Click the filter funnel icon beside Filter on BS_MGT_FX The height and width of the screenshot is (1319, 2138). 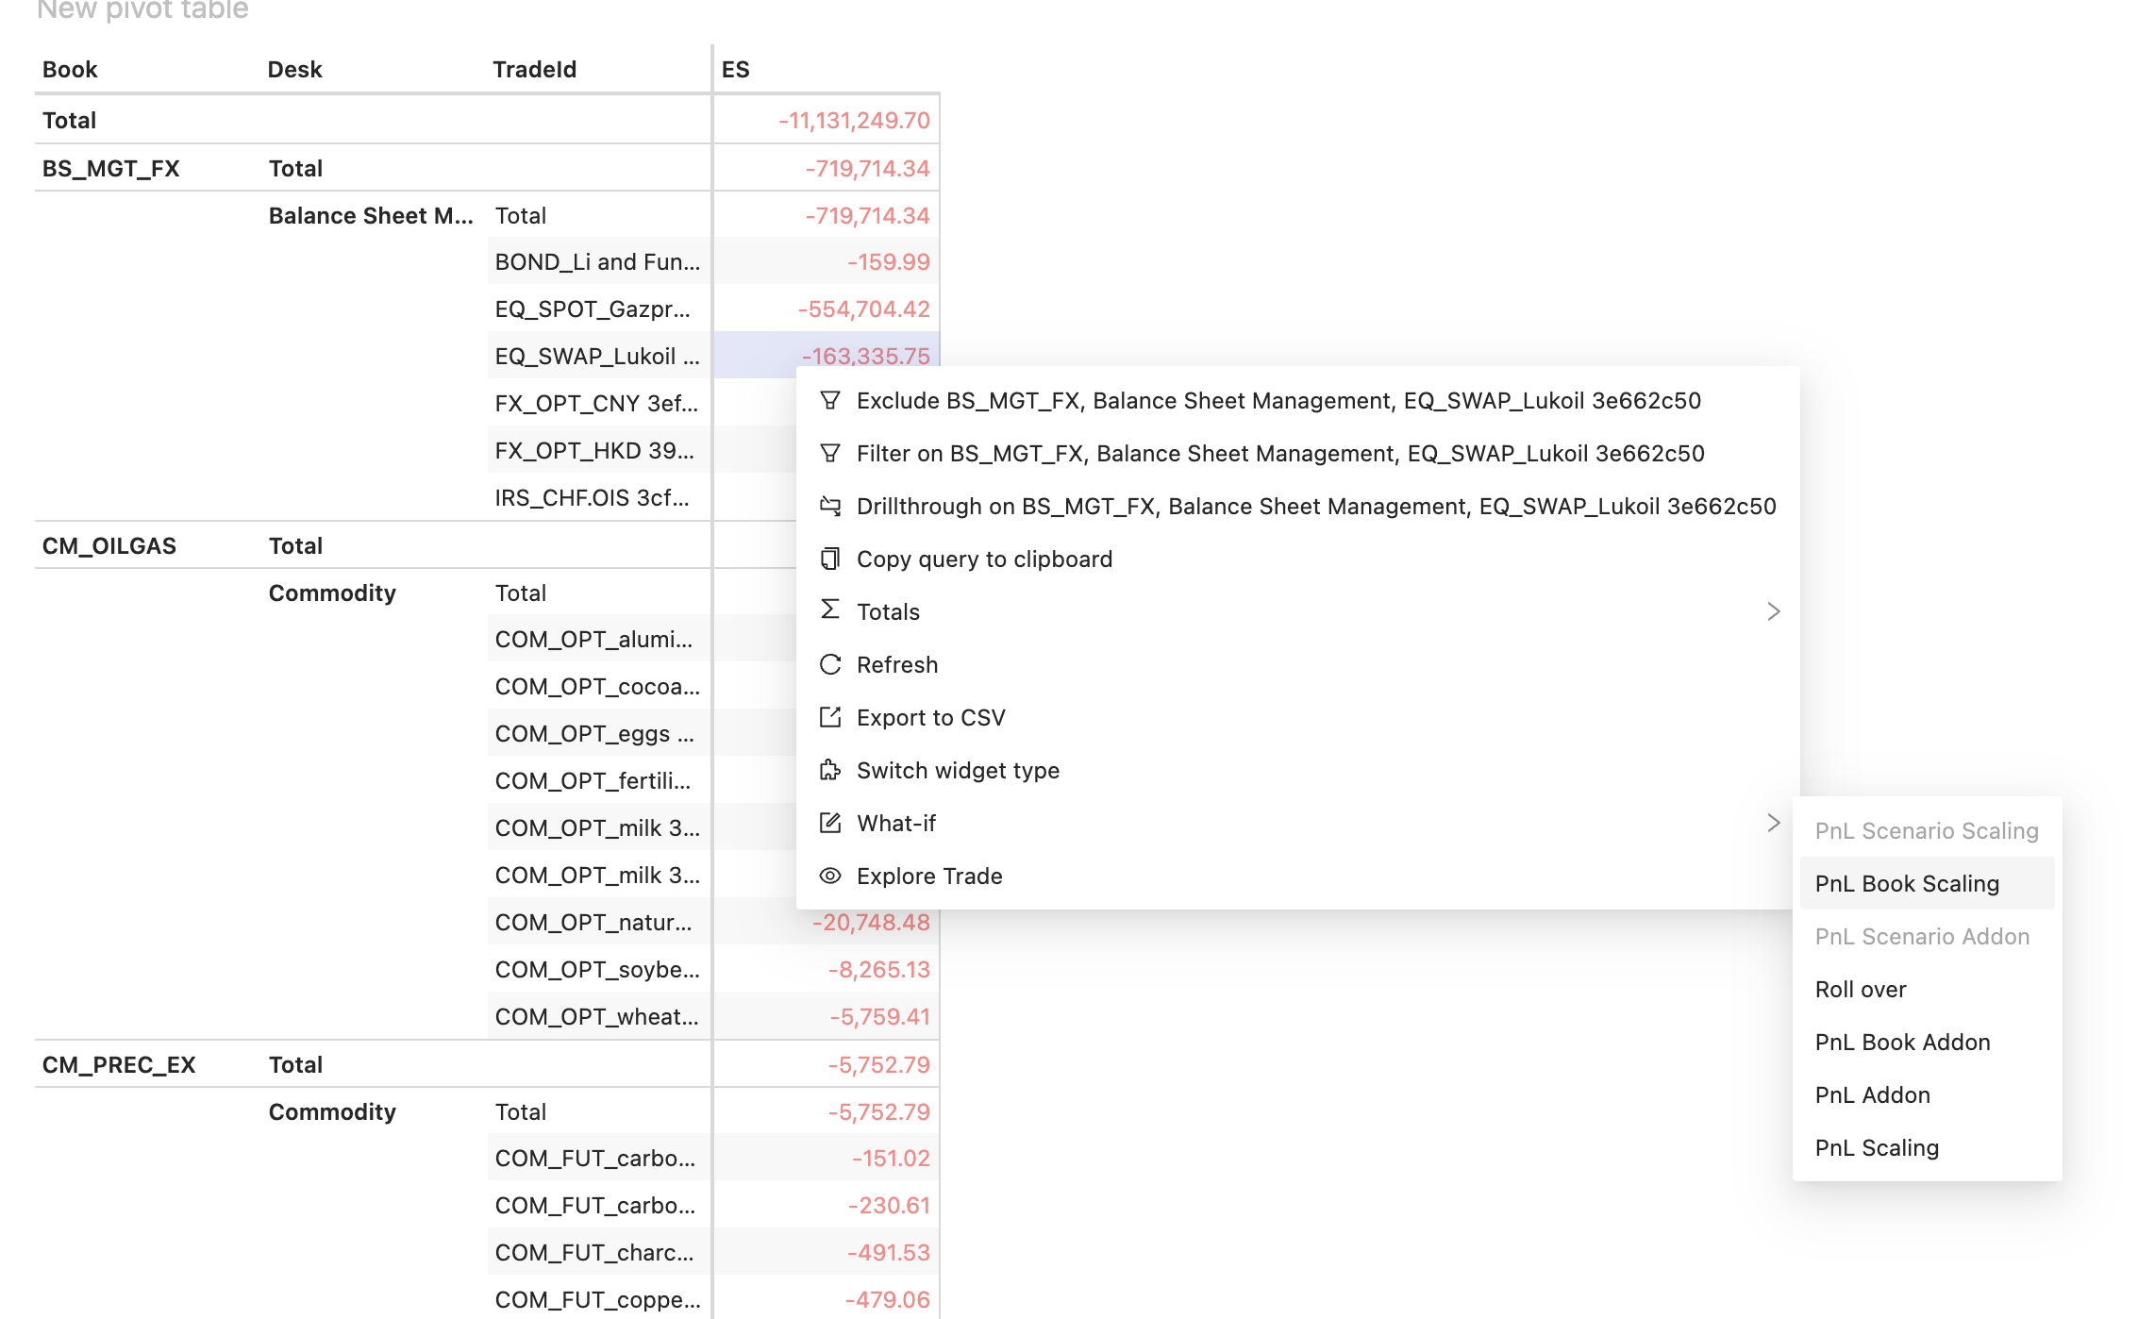tap(830, 453)
